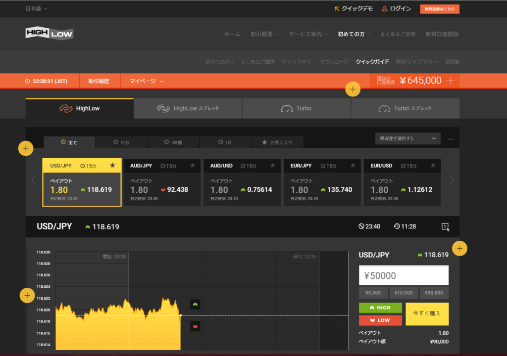Screen dimensions: 507x356
Task: Click the red down-arrow marker on chart
Action: (195, 326)
